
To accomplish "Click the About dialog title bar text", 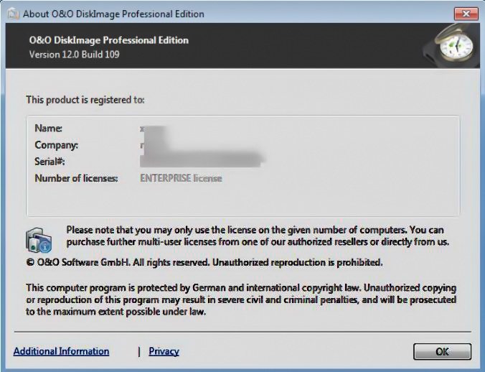I will tap(113, 14).
